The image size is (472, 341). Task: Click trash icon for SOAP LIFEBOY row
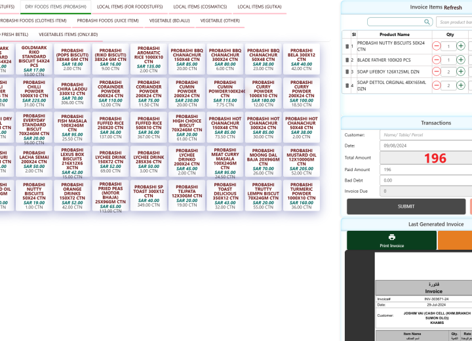pyautogui.click(x=346, y=72)
